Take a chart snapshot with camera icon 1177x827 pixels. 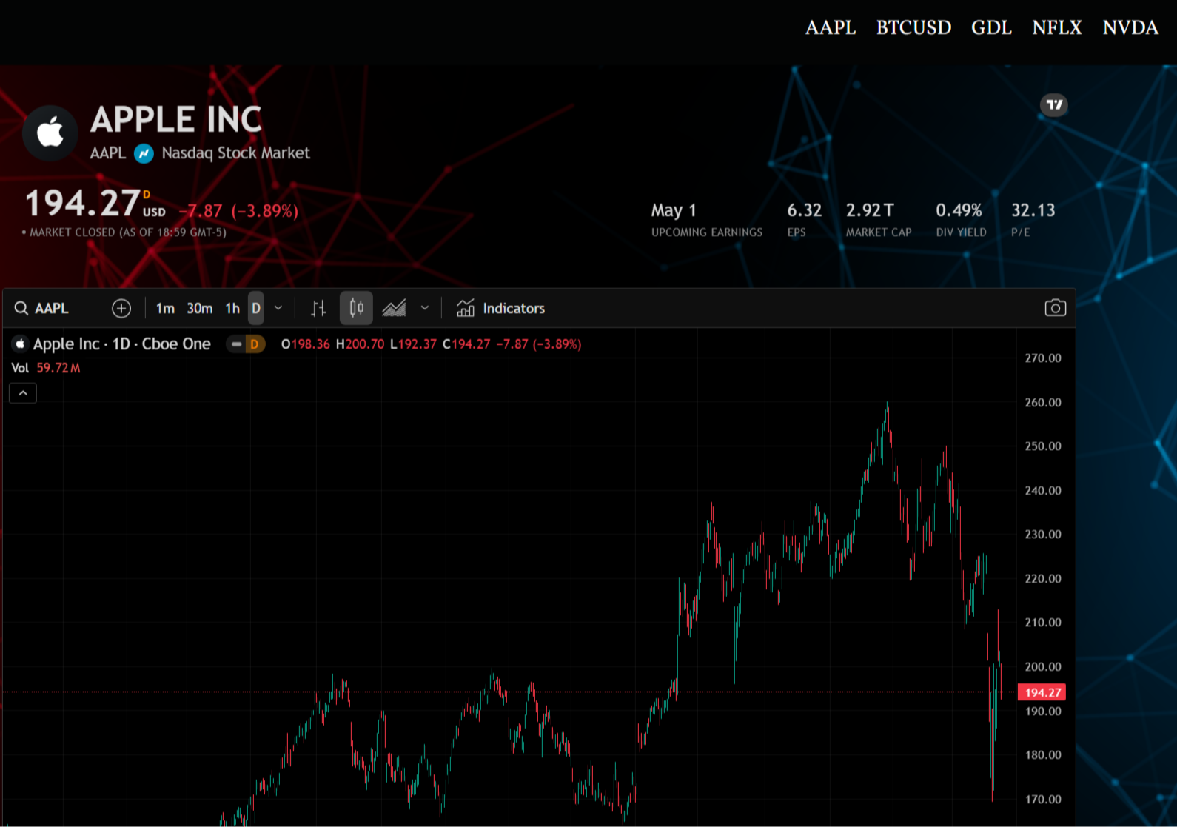point(1056,308)
